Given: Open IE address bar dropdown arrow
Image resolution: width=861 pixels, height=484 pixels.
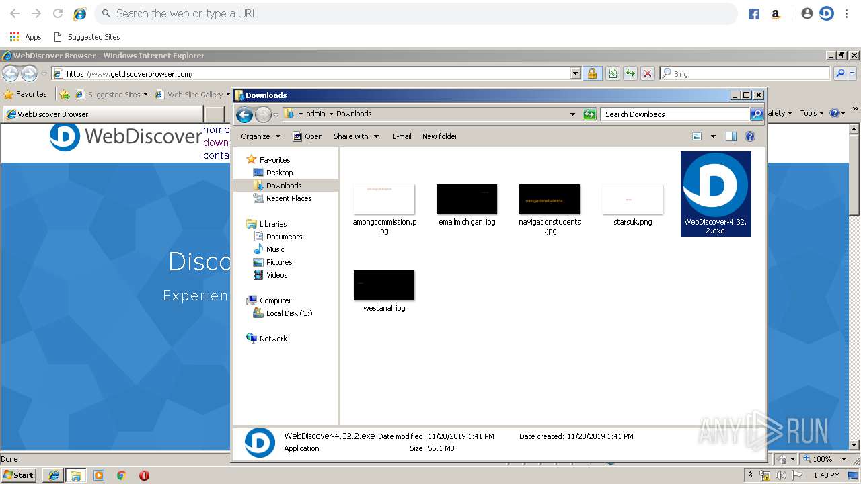Looking at the screenshot, I should click(575, 73).
